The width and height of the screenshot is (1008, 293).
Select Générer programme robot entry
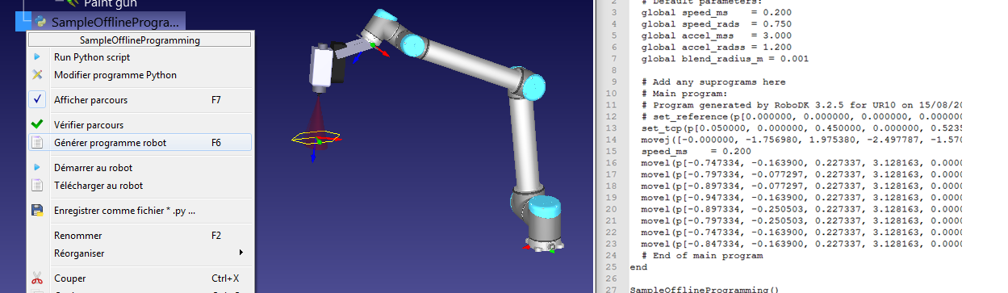[110, 143]
